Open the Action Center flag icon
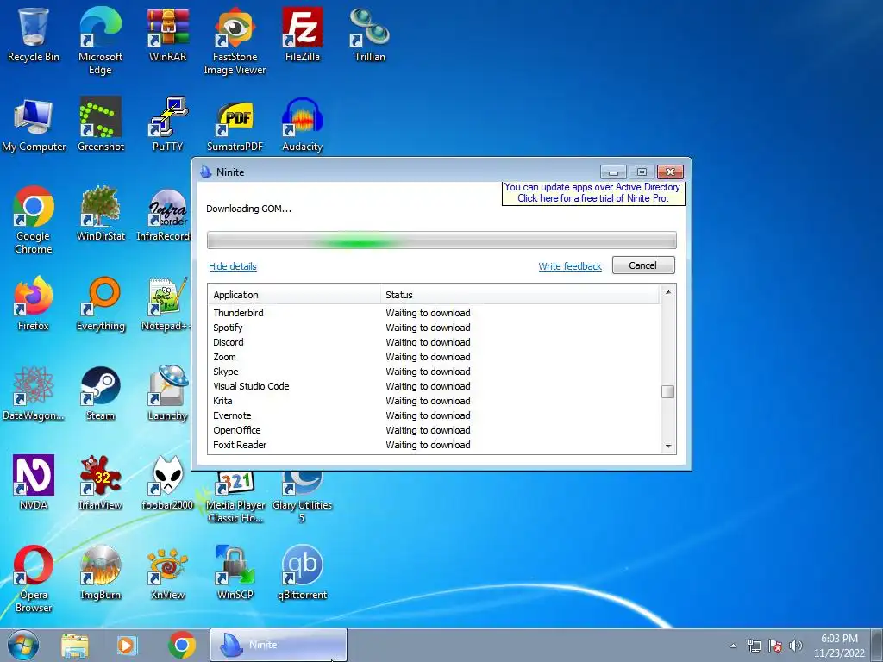 [775, 646]
